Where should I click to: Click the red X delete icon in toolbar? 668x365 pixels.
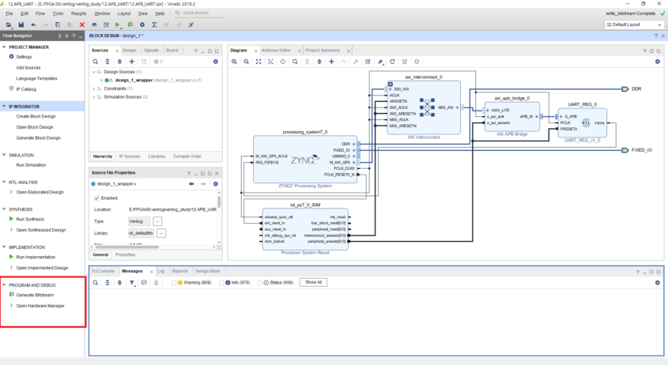81,24
